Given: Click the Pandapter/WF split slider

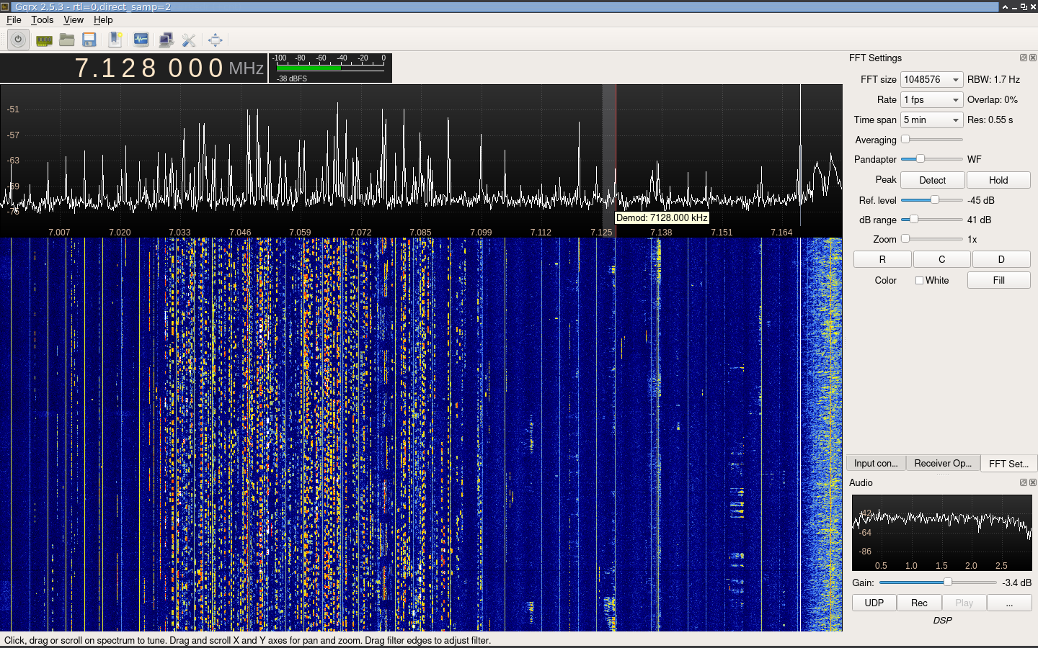Looking at the screenshot, I should [931, 159].
